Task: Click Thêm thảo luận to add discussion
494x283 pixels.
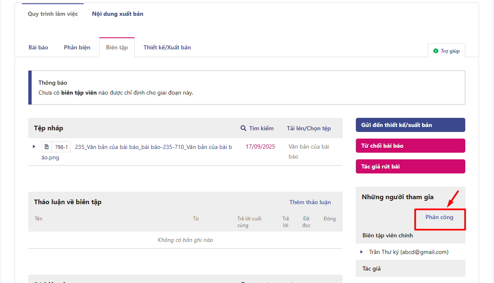Action: 310,202
